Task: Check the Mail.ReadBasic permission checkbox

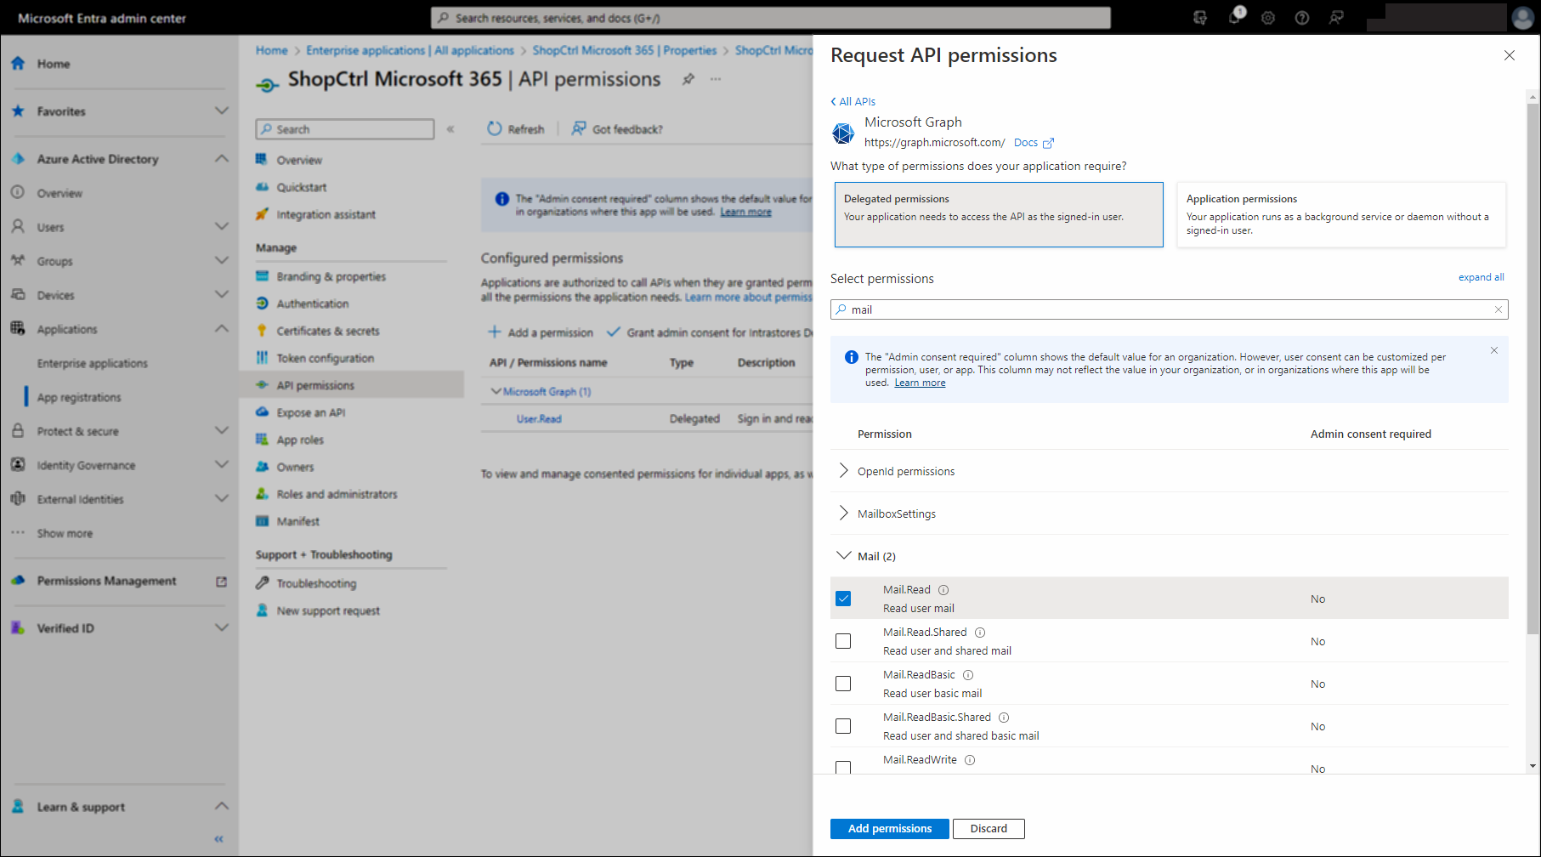Action: coord(843,684)
